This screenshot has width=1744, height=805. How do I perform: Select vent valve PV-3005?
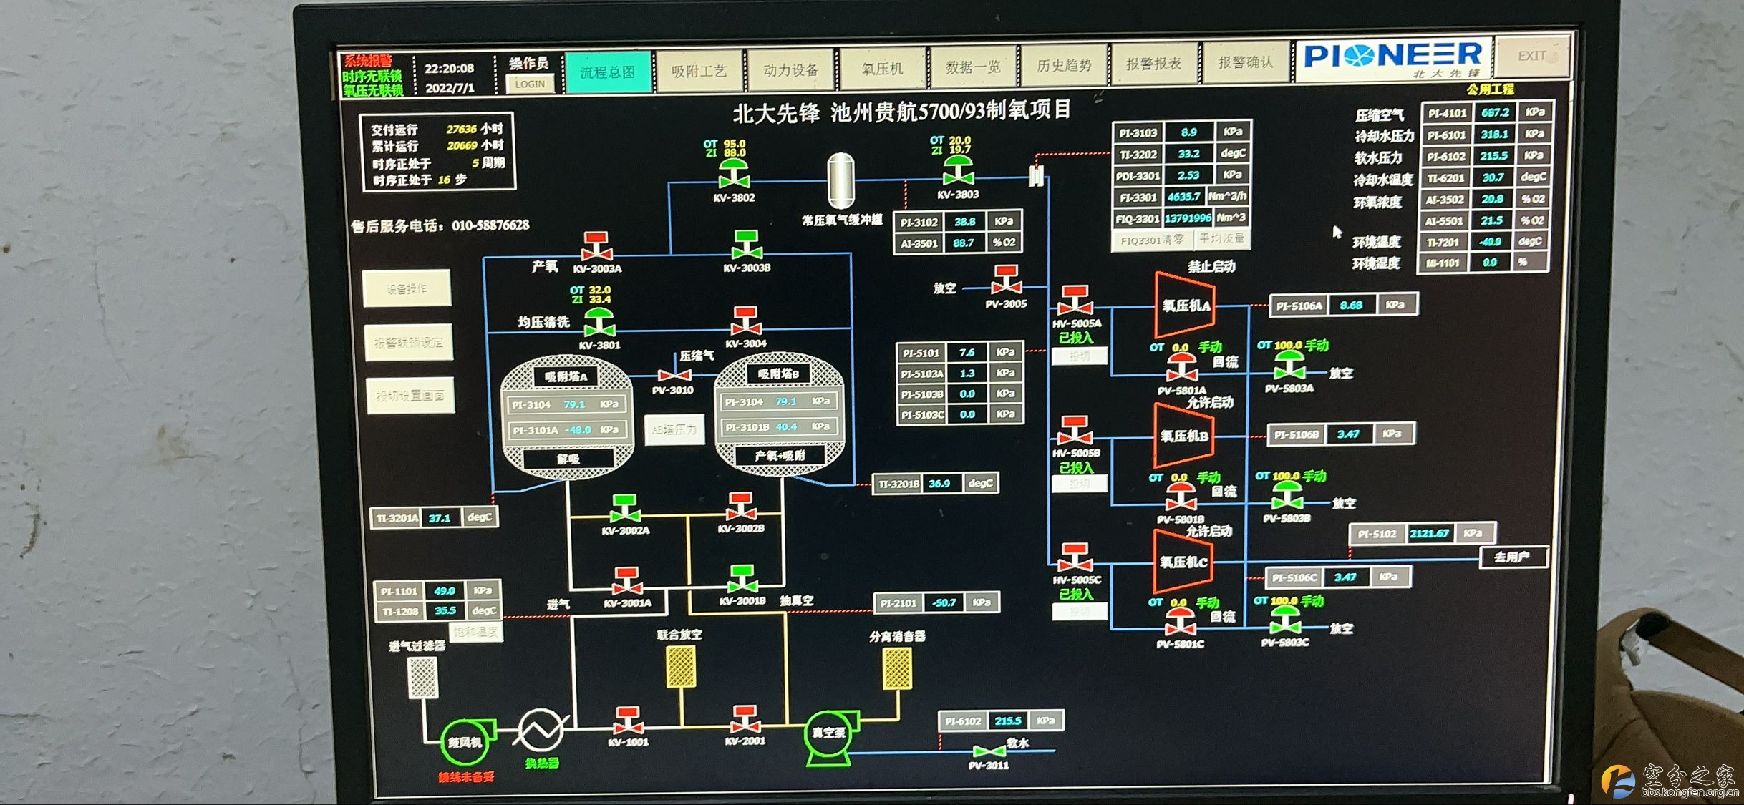click(1006, 280)
